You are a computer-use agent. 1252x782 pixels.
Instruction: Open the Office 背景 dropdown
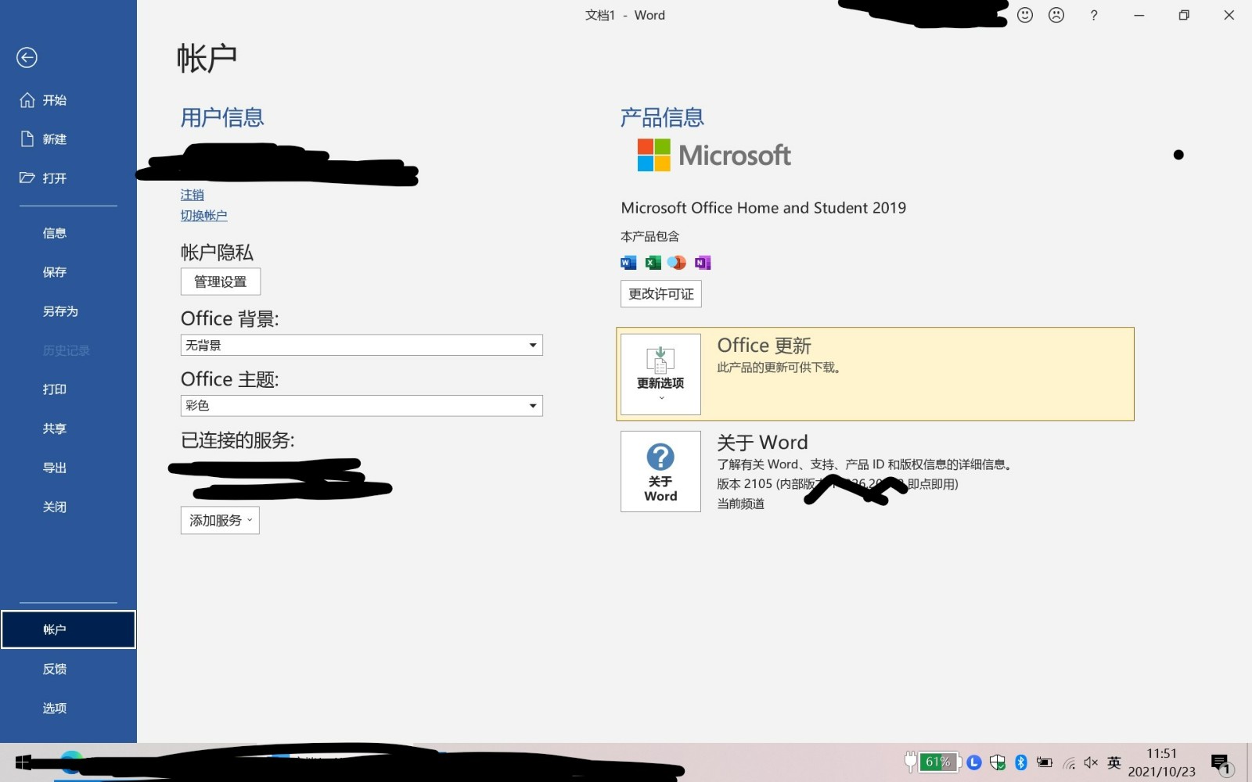pyautogui.click(x=362, y=345)
